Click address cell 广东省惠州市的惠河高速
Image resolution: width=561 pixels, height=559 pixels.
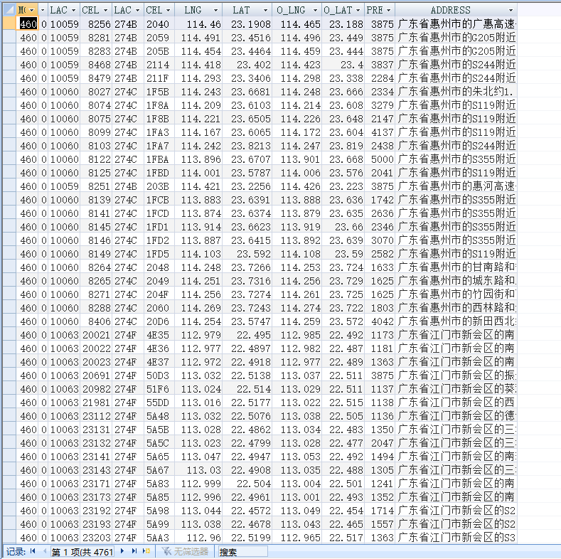(456, 186)
